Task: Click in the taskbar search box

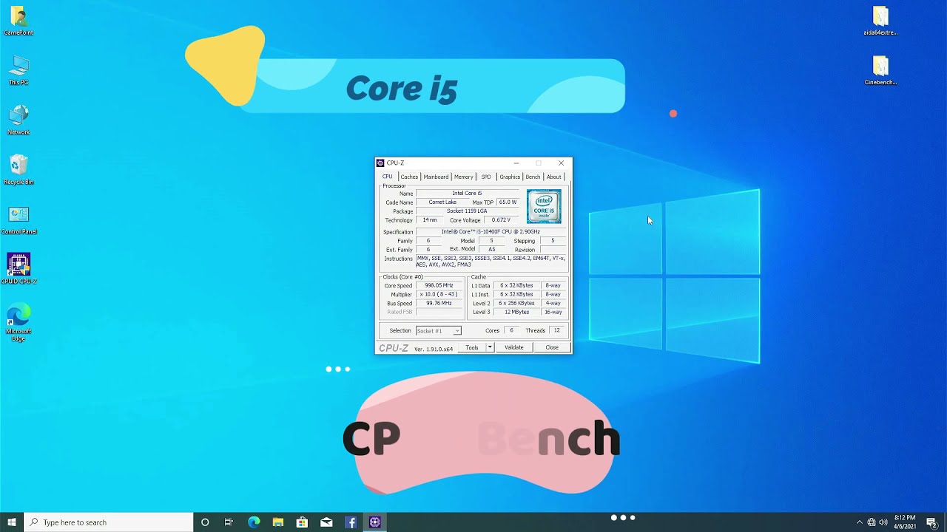Action: pyautogui.click(x=109, y=522)
